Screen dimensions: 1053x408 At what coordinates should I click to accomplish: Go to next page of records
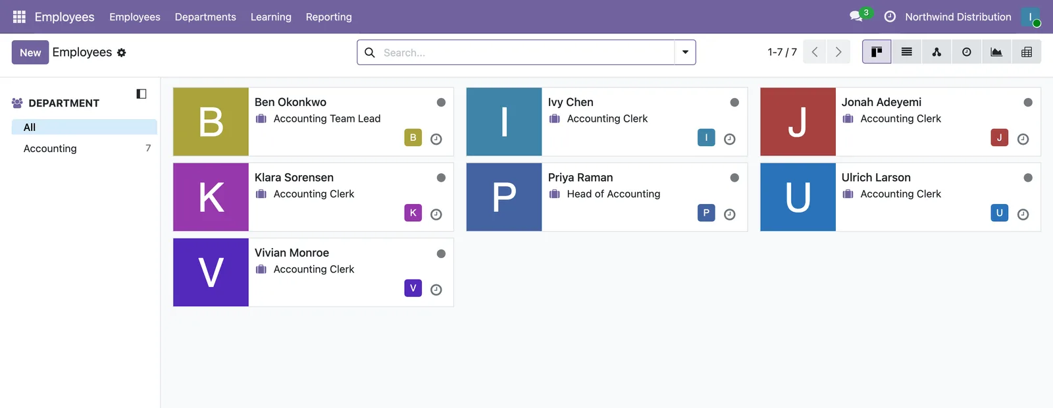tap(838, 52)
